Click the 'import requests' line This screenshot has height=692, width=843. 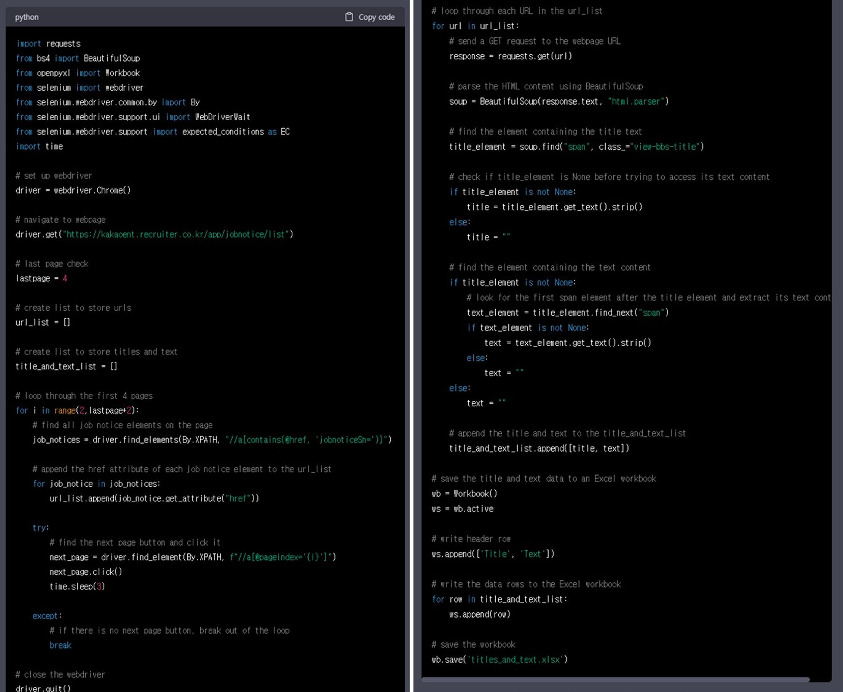(48, 44)
